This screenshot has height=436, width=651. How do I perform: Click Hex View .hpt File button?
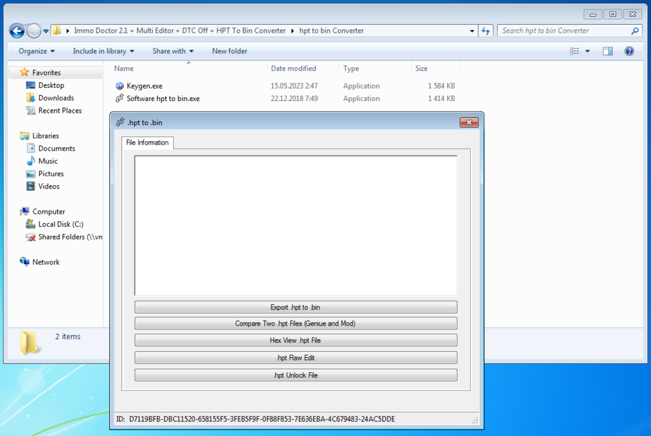pyautogui.click(x=296, y=340)
